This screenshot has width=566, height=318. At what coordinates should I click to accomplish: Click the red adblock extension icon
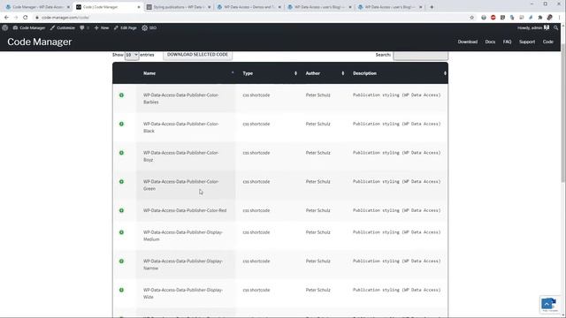pos(493,18)
